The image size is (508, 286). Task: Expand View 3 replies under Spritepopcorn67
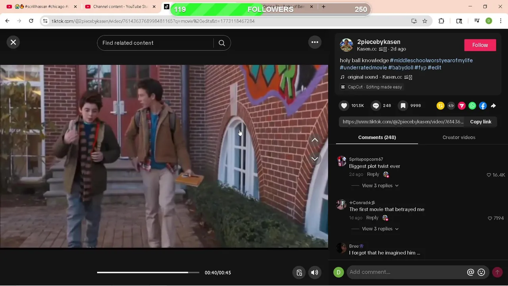pyautogui.click(x=380, y=186)
